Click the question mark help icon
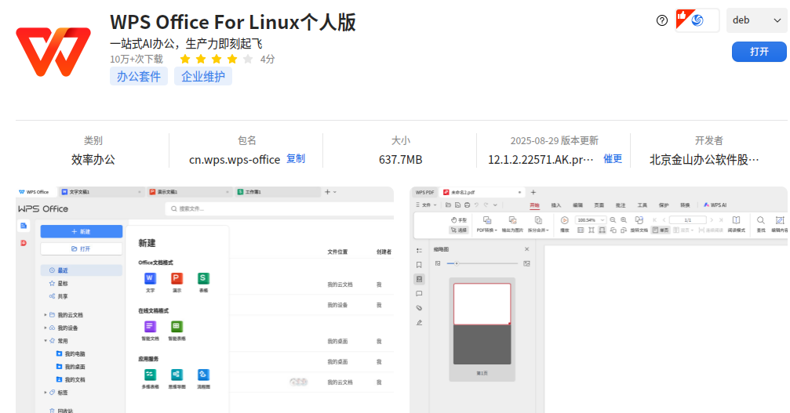This screenshot has width=790, height=413. [662, 20]
